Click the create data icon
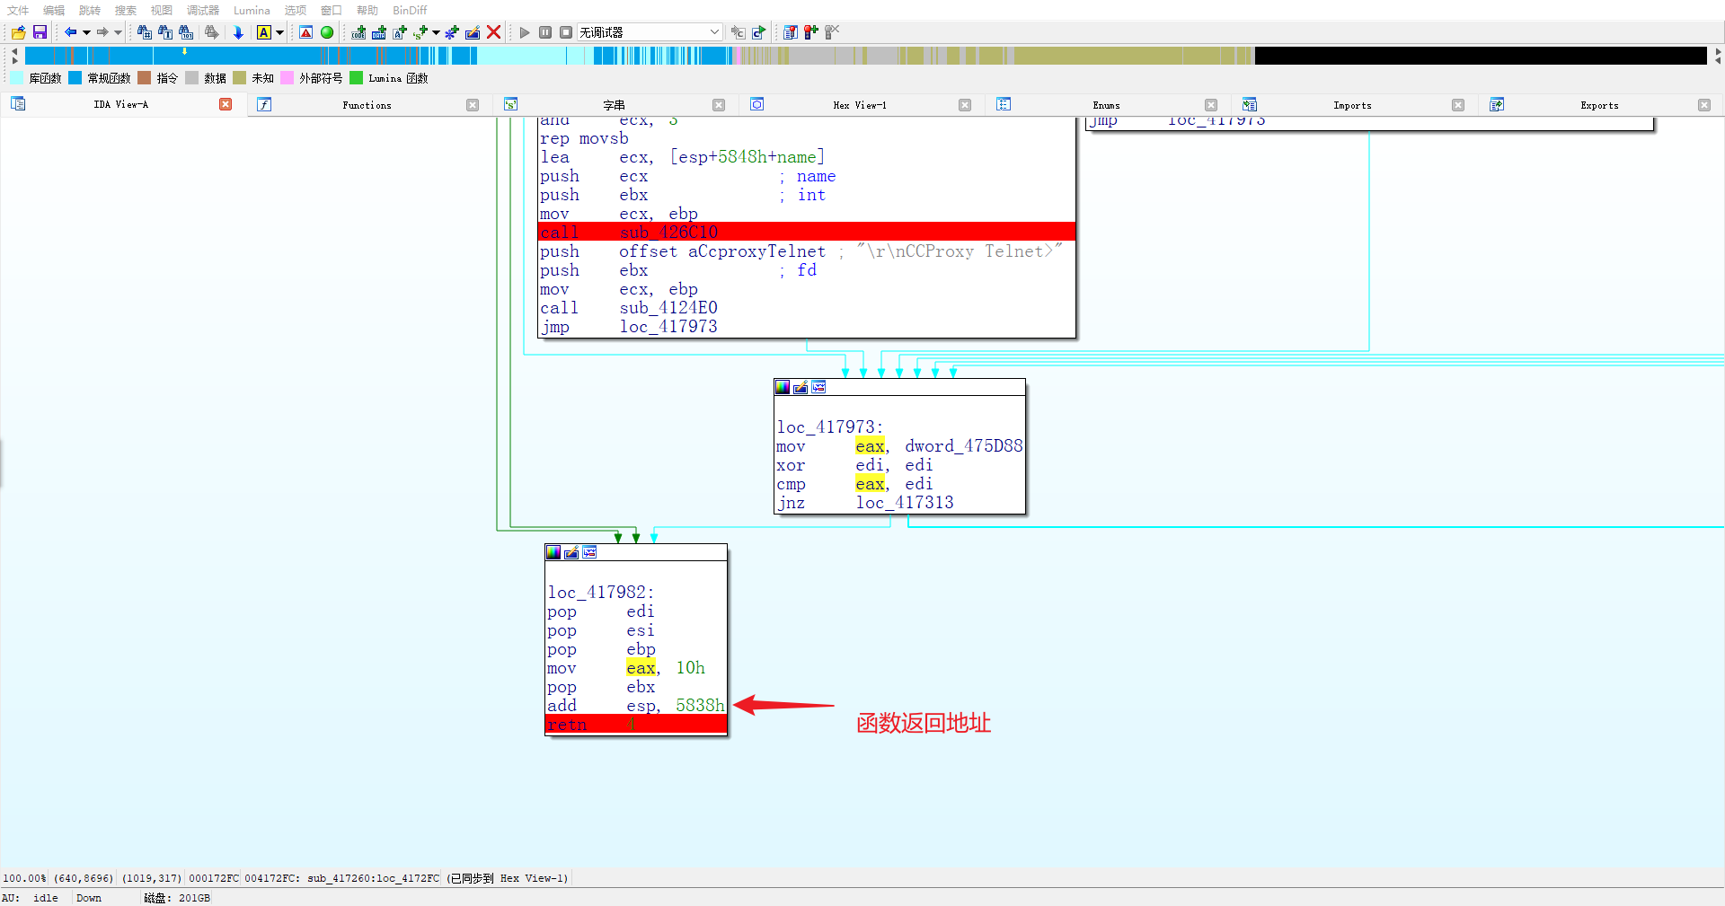The width and height of the screenshot is (1725, 906). tap(379, 32)
